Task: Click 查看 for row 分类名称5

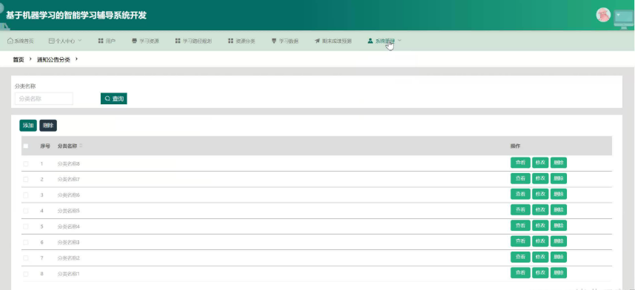Action: point(520,210)
